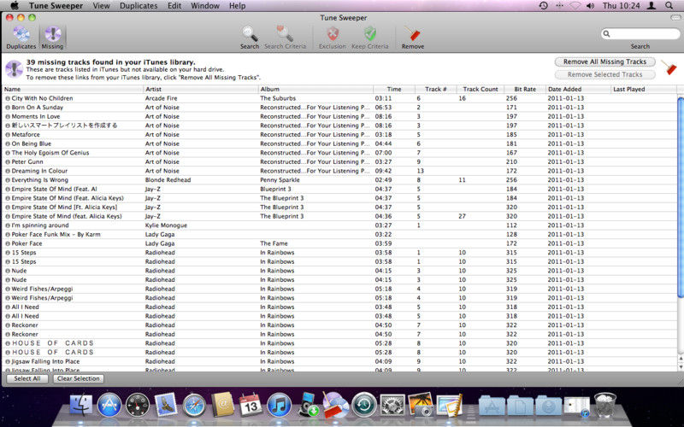Open System Preferences gear in Dock
Screen dimensions: 684x427
392,405
